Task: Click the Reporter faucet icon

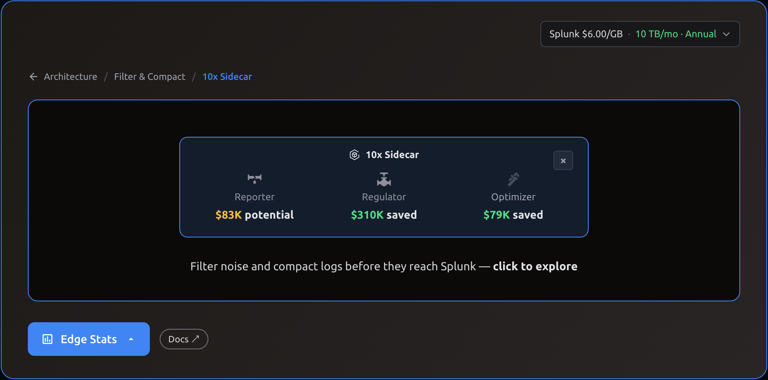Action: click(254, 179)
